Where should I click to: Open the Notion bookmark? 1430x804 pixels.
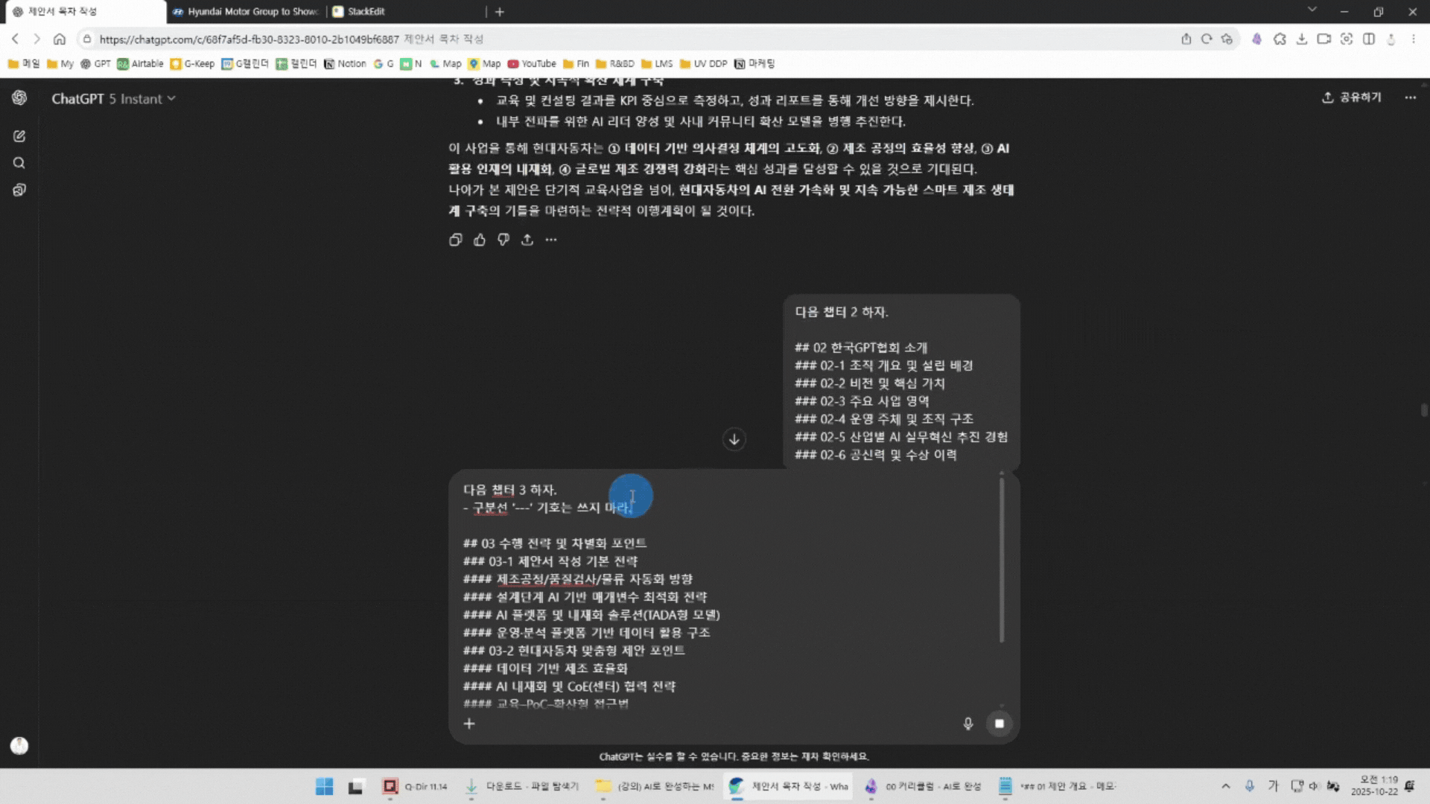point(345,64)
